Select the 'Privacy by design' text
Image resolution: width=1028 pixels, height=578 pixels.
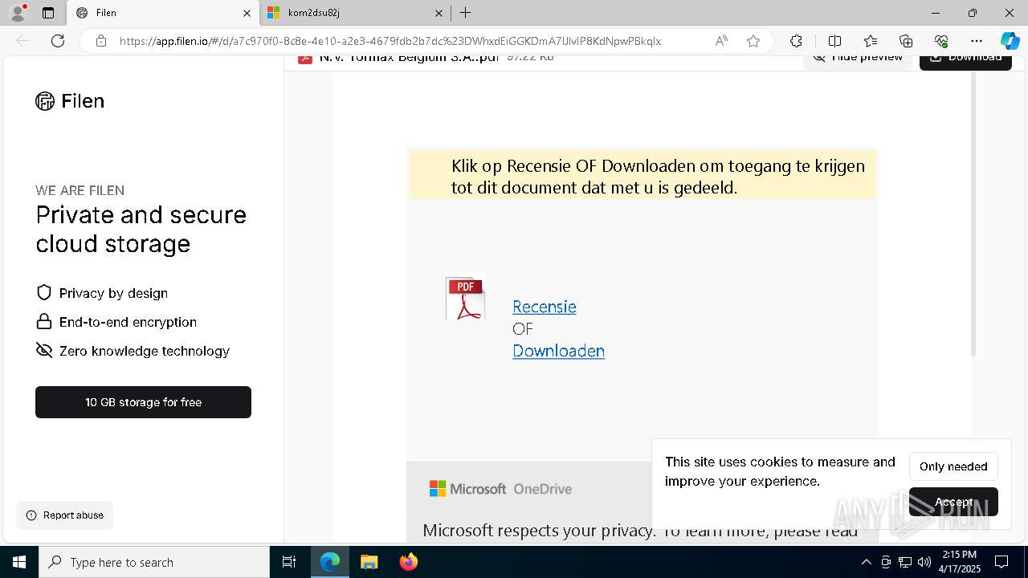click(113, 293)
